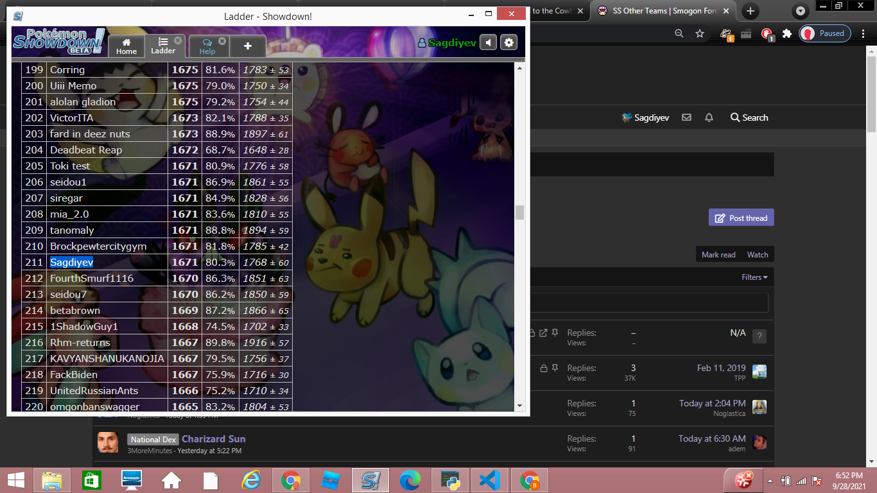Close the Help tab with its X
This screenshot has width=877, height=493.
(222, 41)
